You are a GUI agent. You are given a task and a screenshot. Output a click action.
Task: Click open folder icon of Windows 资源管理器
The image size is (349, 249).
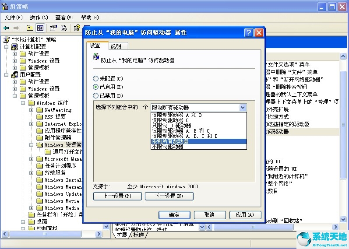tap(39, 145)
